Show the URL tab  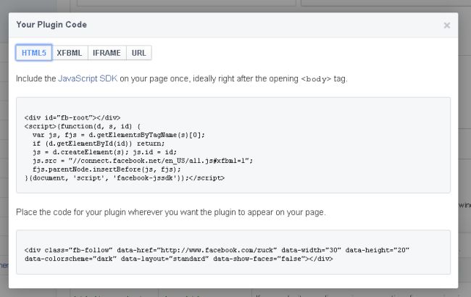click(x=138, y=53)
